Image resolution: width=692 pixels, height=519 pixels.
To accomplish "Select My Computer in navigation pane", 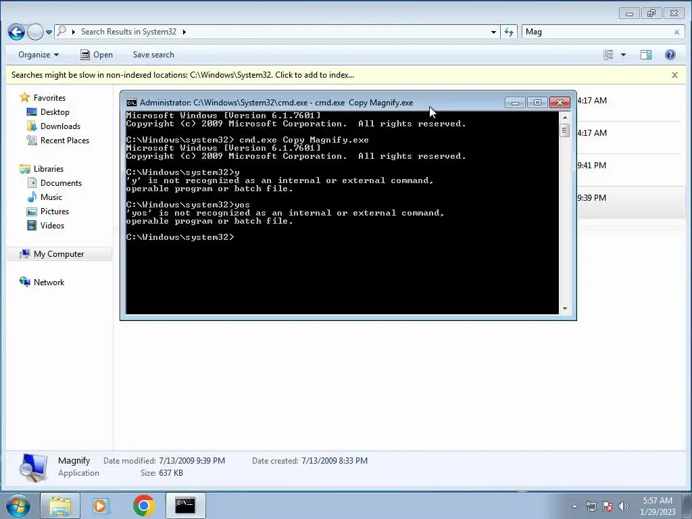I will point(59,254).
